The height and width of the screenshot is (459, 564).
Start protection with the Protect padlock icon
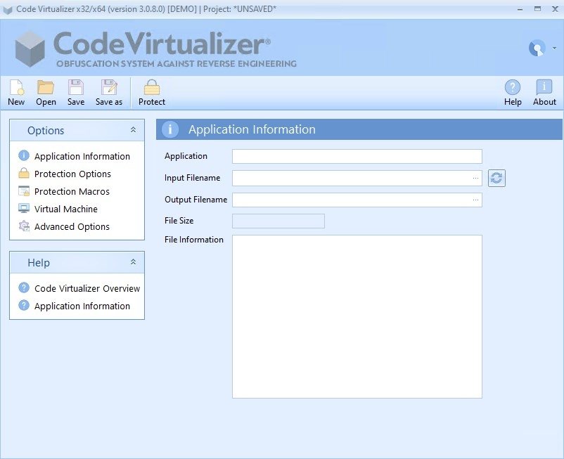152,93
